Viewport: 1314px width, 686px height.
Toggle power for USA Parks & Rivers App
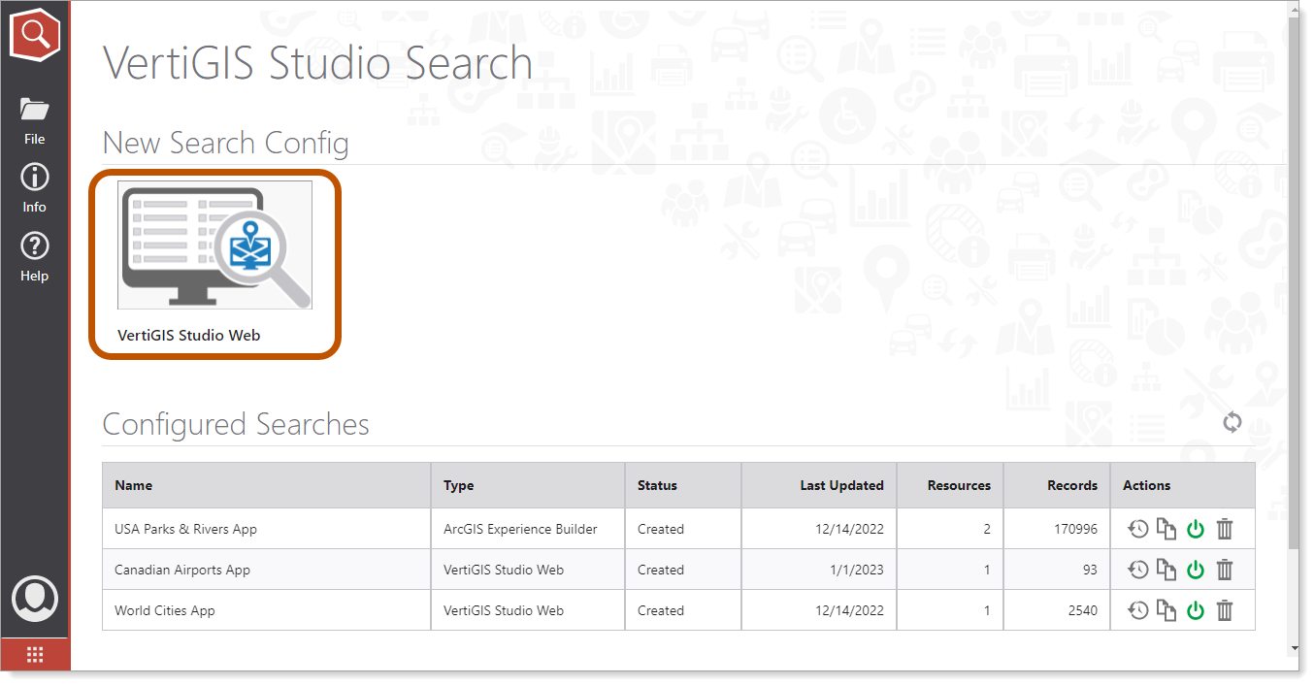point(1196,529)
